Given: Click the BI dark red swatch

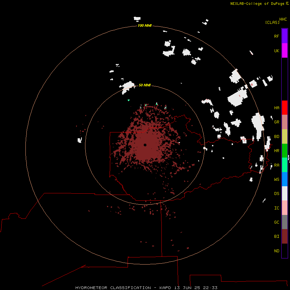Looking at the screenshot, I should (285, 237).
